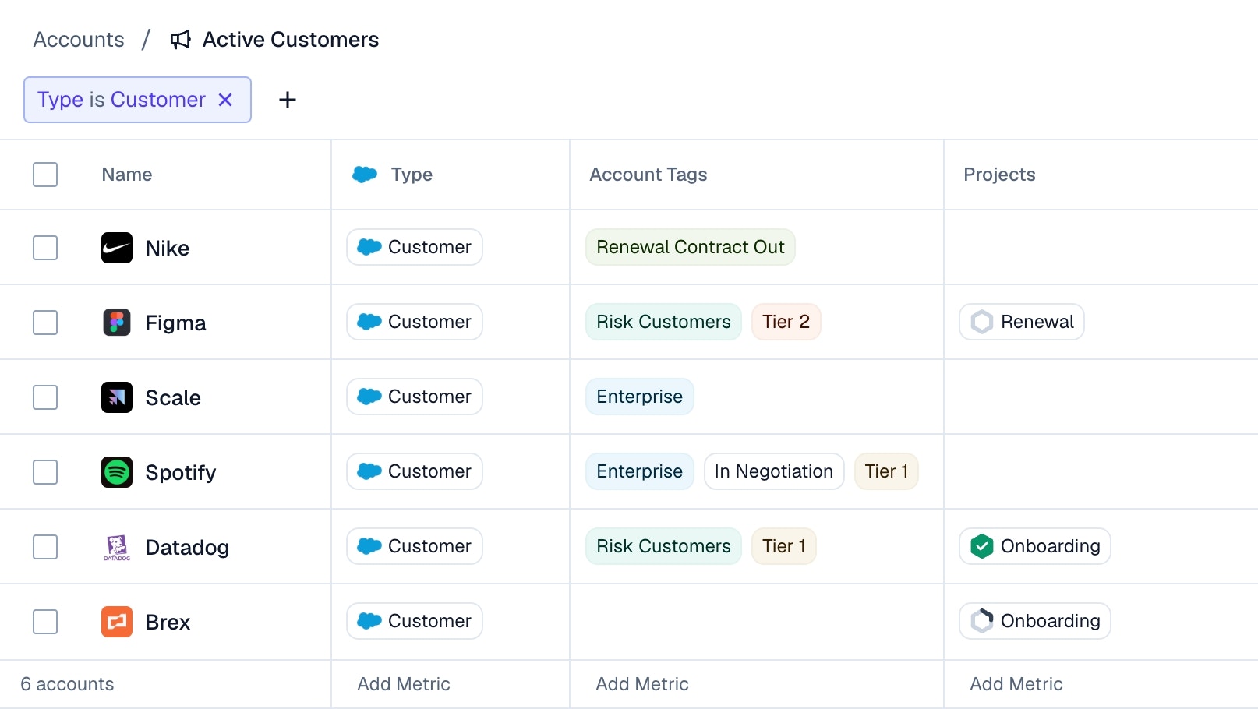Image resolution: width=1258 pixels, height=709 pixels.
Task: Open the Account Tags column header
Action: 648,175
